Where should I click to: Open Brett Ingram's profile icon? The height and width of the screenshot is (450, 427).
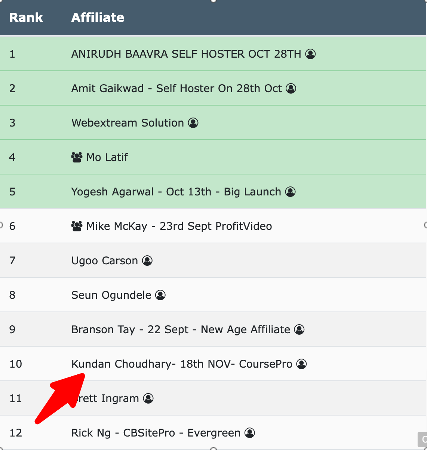pos(148,398)
